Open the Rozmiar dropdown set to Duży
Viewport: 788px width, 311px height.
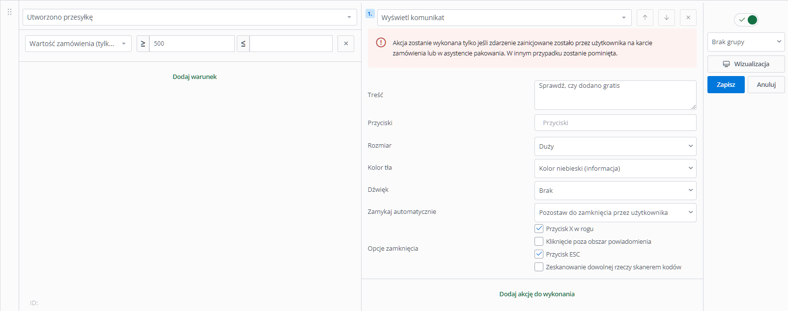click(616, 146)
